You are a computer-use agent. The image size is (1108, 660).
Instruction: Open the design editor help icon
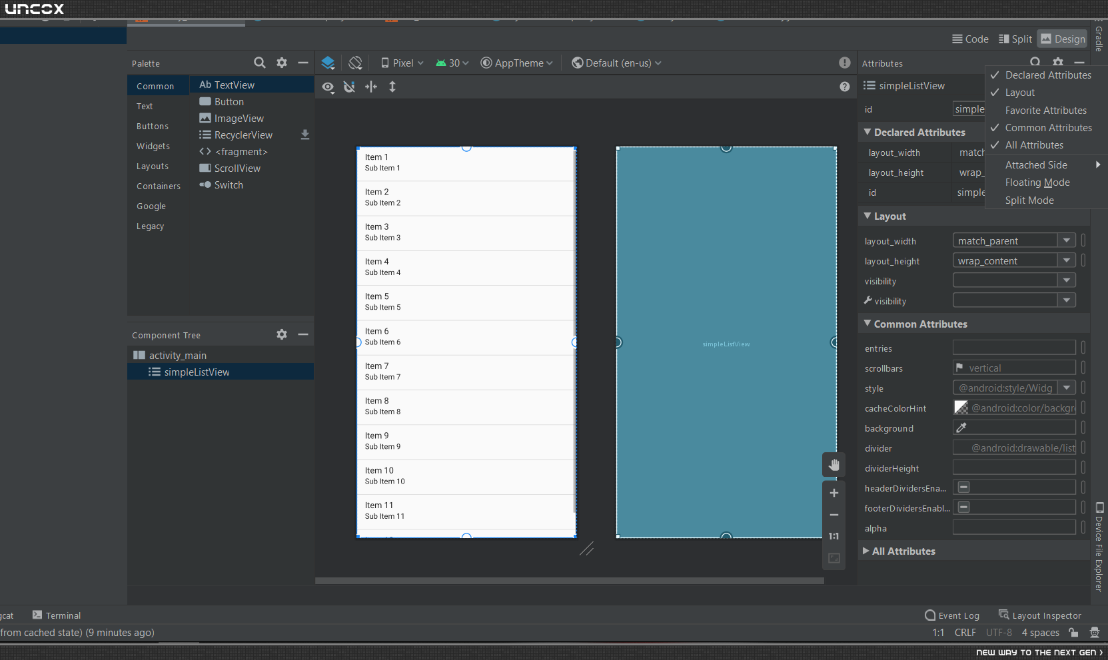coord(845,87)
